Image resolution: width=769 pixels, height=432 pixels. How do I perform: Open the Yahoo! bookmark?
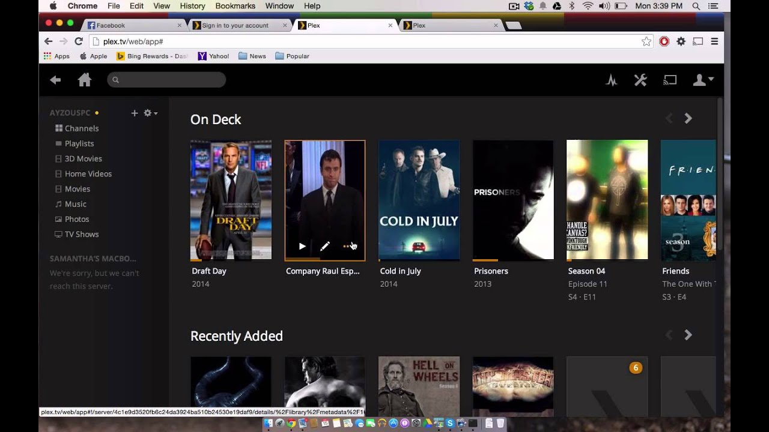point(213,56)
